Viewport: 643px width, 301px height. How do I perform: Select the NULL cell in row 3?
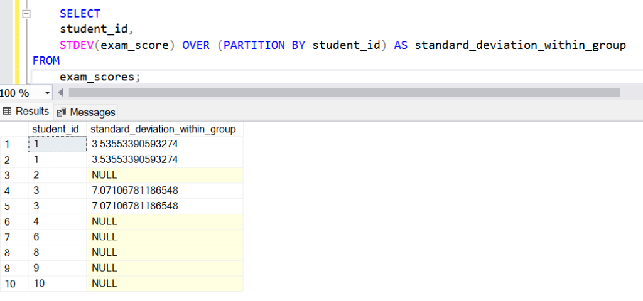pyautogui.click(x=104, y=175)
